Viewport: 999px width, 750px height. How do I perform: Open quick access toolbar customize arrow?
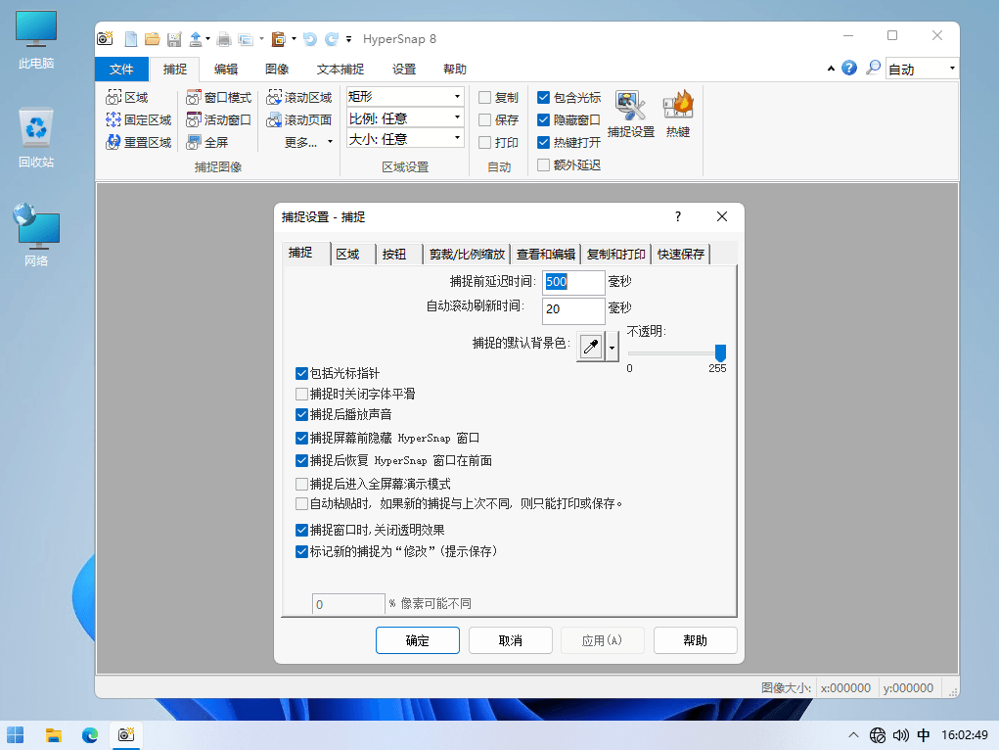coord(348,39)
